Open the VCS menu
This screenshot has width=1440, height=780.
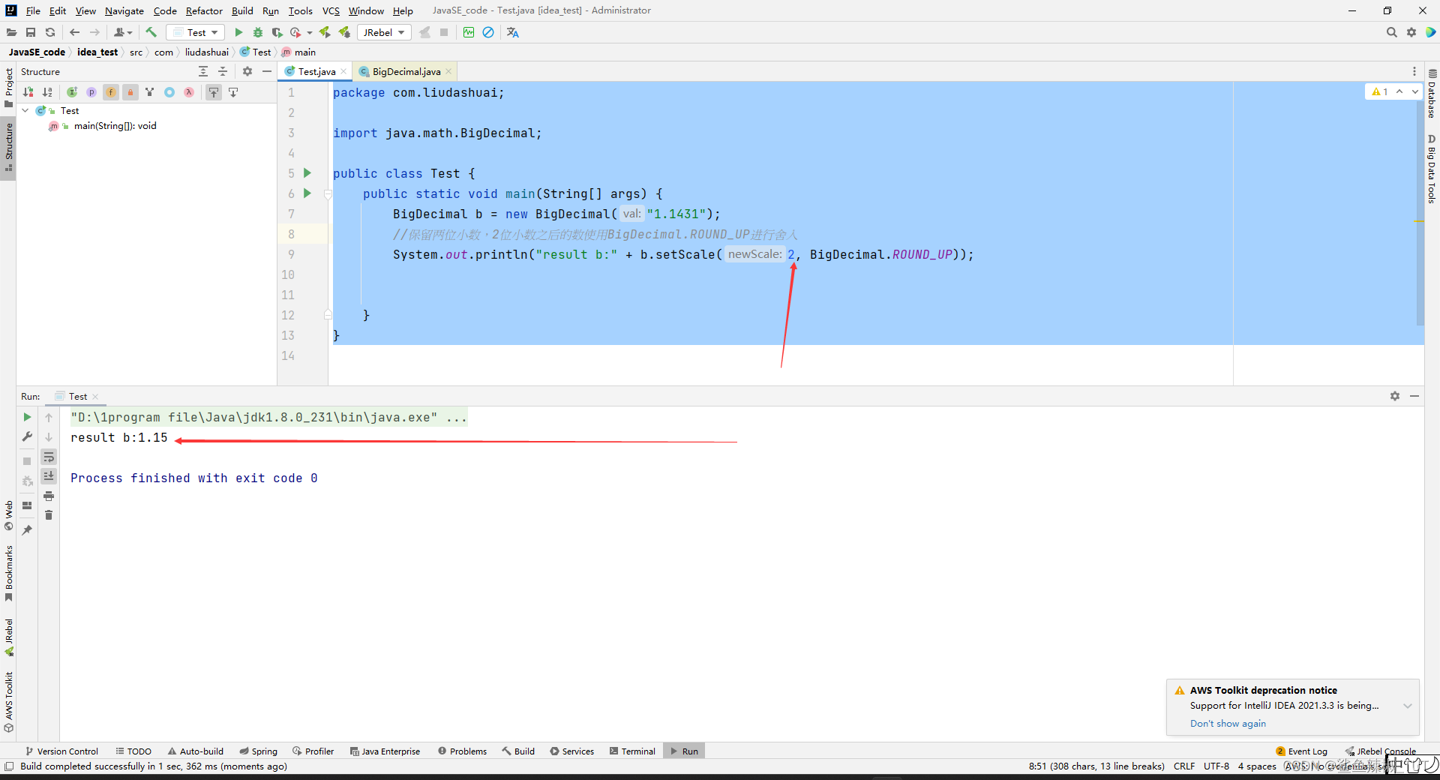(331, 10)
